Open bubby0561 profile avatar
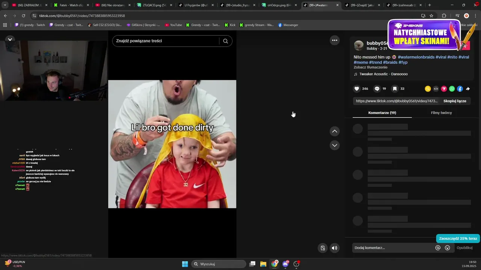 [359, 45]
